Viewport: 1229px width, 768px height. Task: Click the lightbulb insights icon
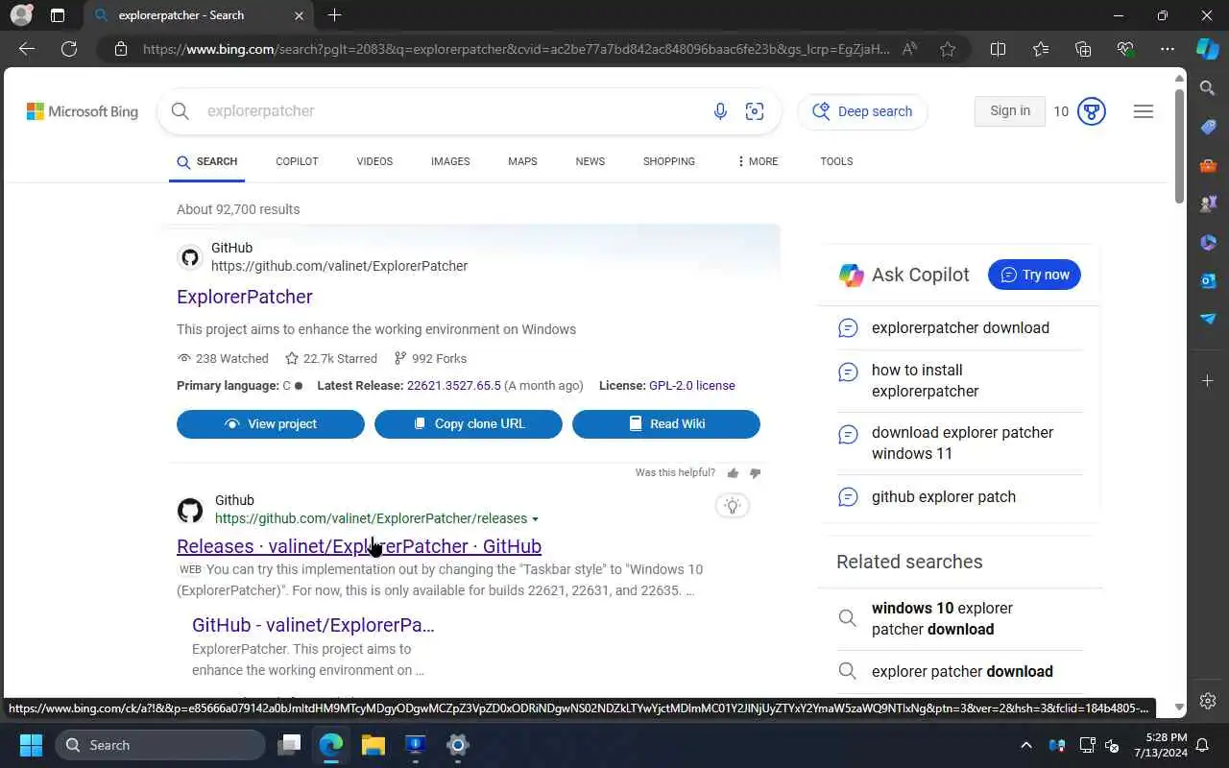(x=733, y=506)
